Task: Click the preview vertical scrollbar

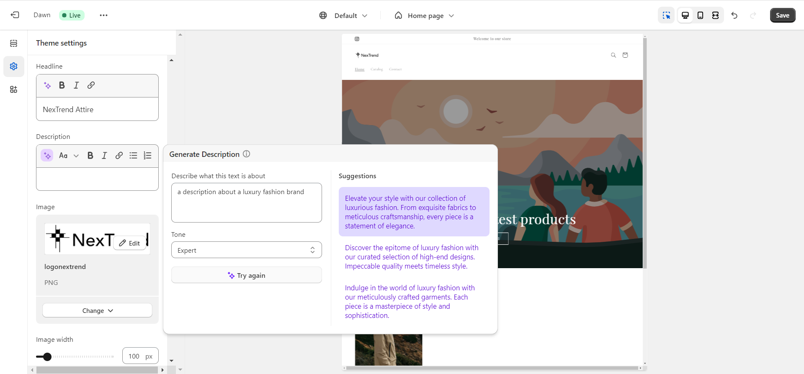Action: (645, 153)
